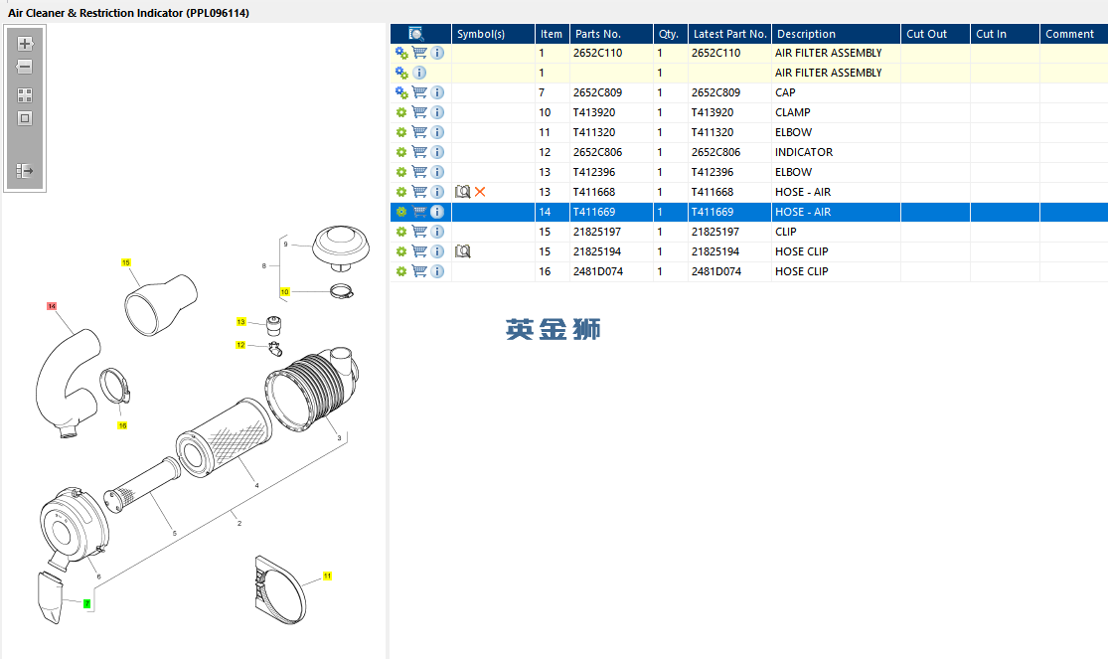The image size is (1108, 659).
Task: Click the green gear icon for T411320
Action: click(401, 132)
